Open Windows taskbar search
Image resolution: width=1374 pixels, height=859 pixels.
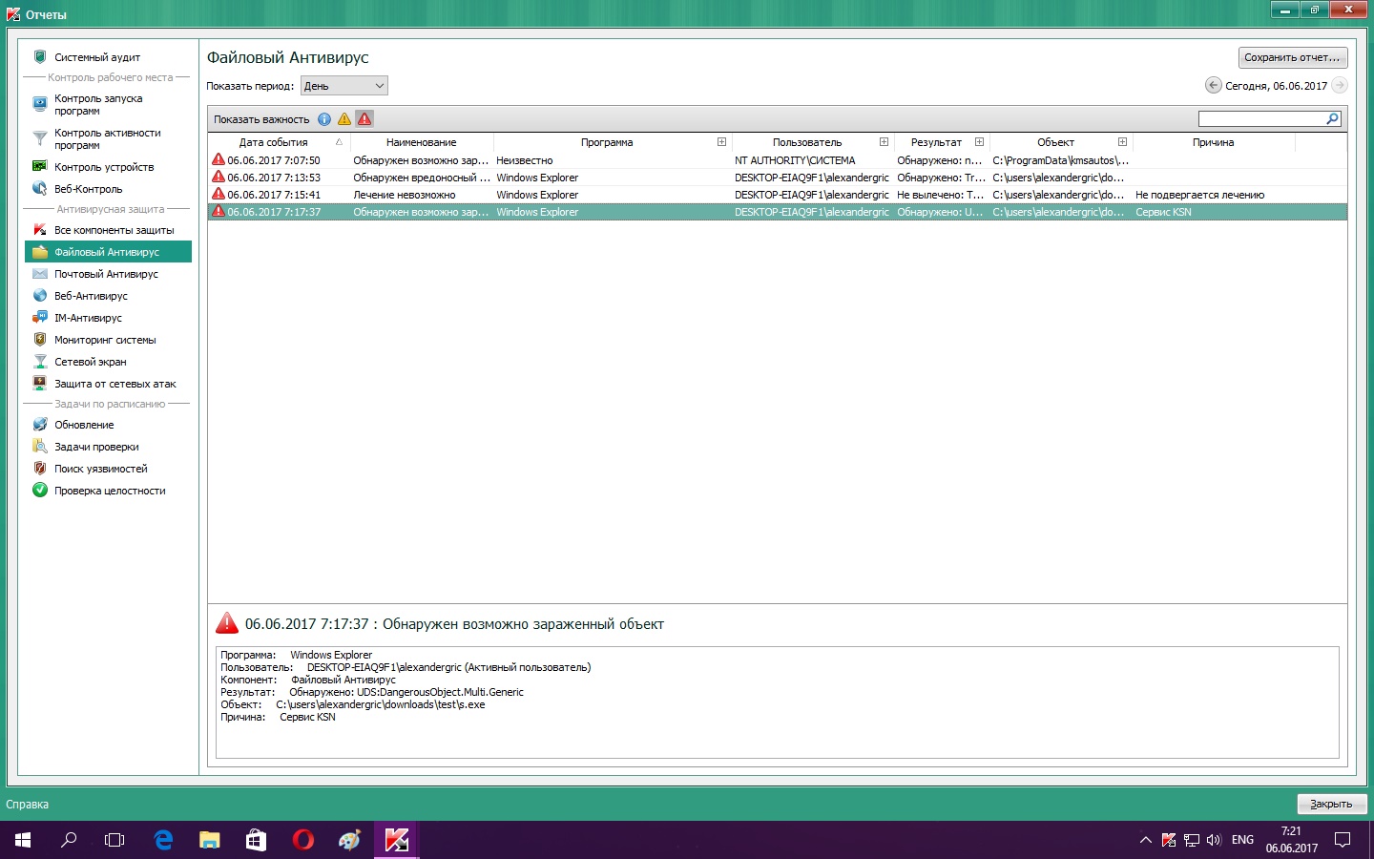click(69, 840)
